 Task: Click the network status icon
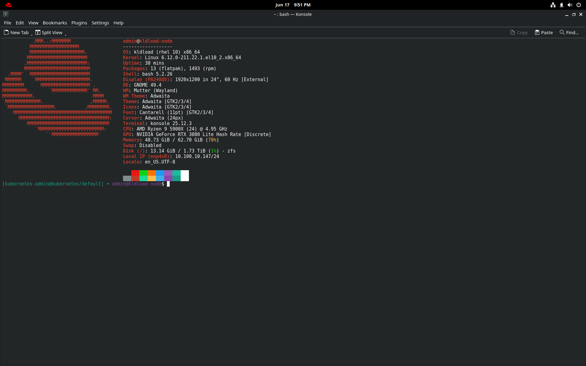(553, 5)
